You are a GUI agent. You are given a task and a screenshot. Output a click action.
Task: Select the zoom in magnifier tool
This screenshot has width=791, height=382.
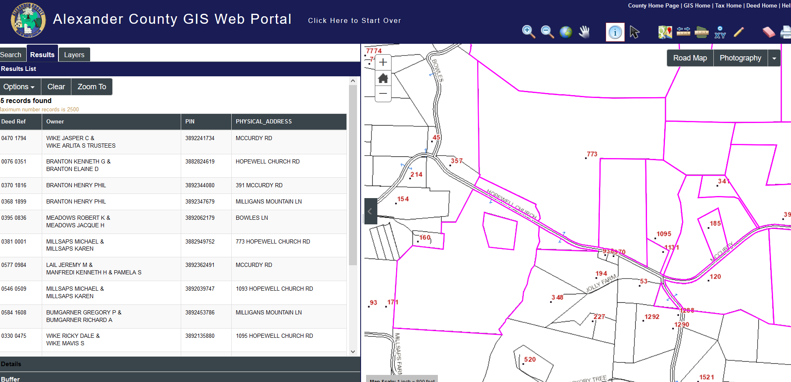pyautogui.click(x=528, y=32)
